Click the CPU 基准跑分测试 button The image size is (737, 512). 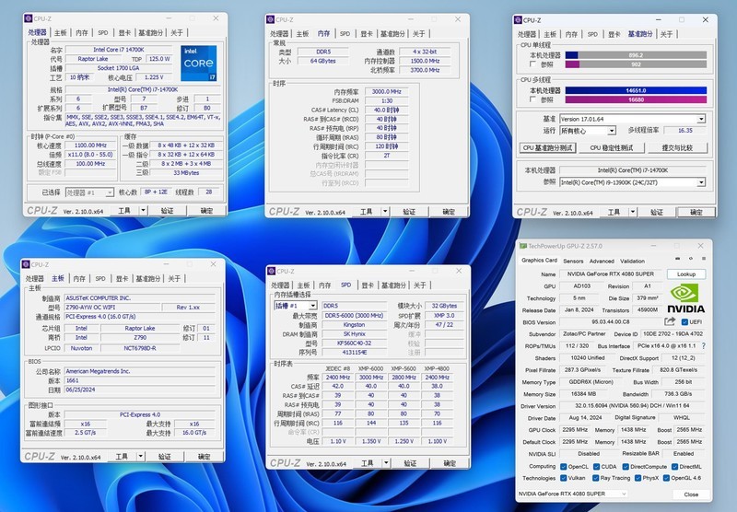(x=547, y=147)
